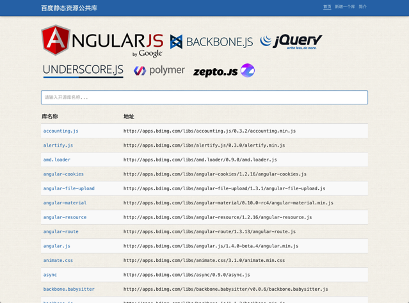Viewport: 409px width, 303px height.
Task: Select the backbone.babysitter.js URL text
Action: point(226,289)
